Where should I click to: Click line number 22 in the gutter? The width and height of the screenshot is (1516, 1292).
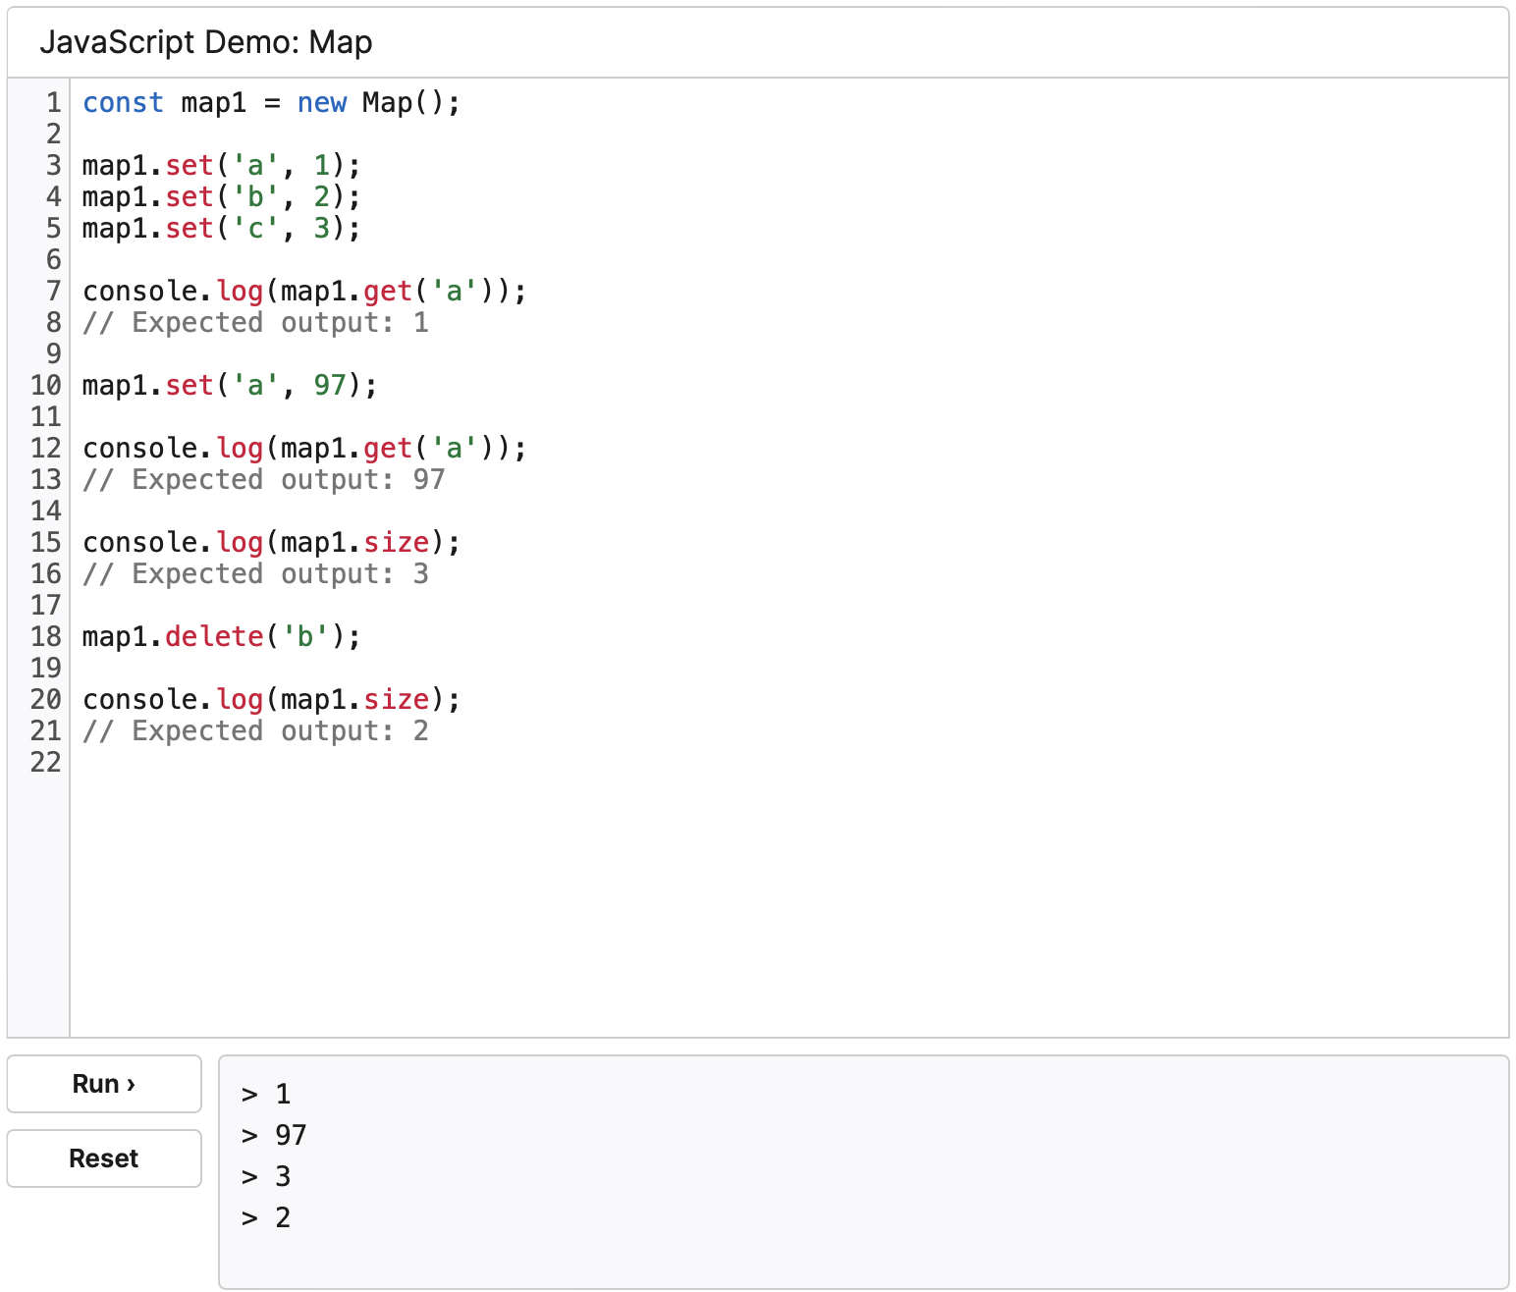coord(45,763)
